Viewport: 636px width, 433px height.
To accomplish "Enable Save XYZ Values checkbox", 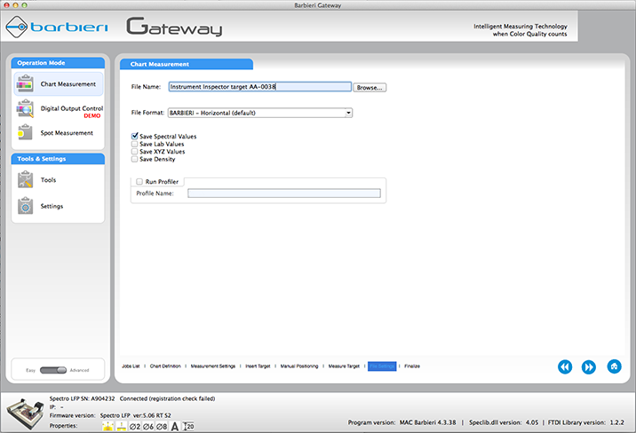I will (x=135, y=152).
